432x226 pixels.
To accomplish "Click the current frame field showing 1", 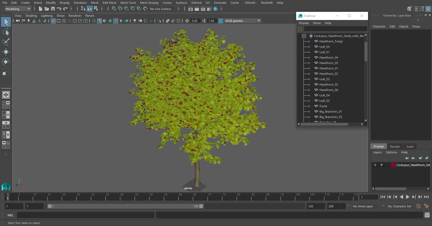I will point(369,197).
